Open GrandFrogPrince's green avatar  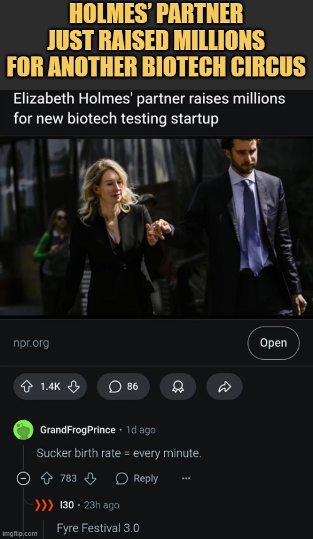pyautogui.click(x=23, y=430)
